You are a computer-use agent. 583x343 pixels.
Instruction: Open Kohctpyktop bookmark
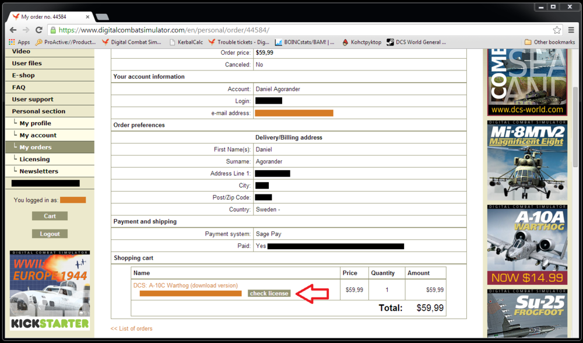(362, 43)
